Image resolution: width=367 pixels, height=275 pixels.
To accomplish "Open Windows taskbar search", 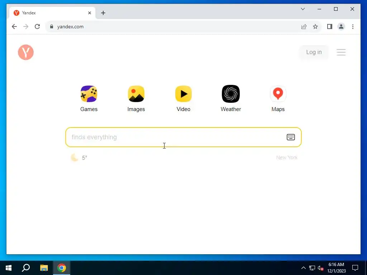I will click(x=26, y=268).
